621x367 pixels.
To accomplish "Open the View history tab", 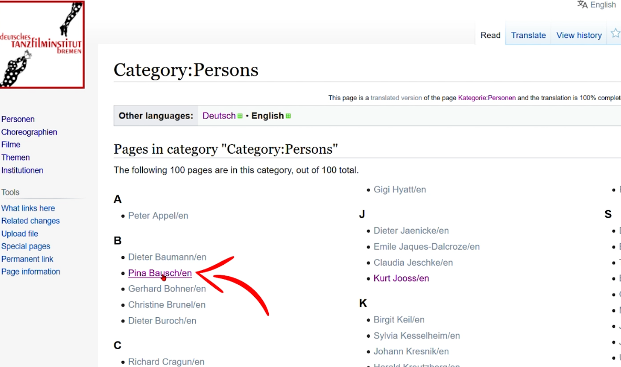I will (578, 35).
